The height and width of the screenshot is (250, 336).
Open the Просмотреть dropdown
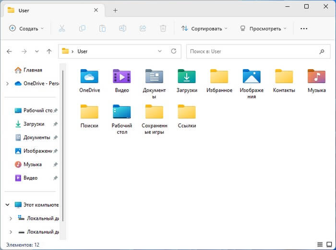point(263,28)
